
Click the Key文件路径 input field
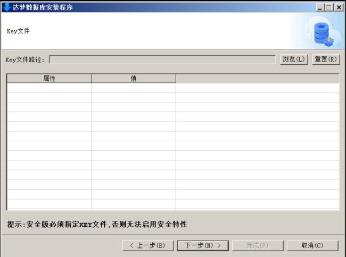(162, 59)
